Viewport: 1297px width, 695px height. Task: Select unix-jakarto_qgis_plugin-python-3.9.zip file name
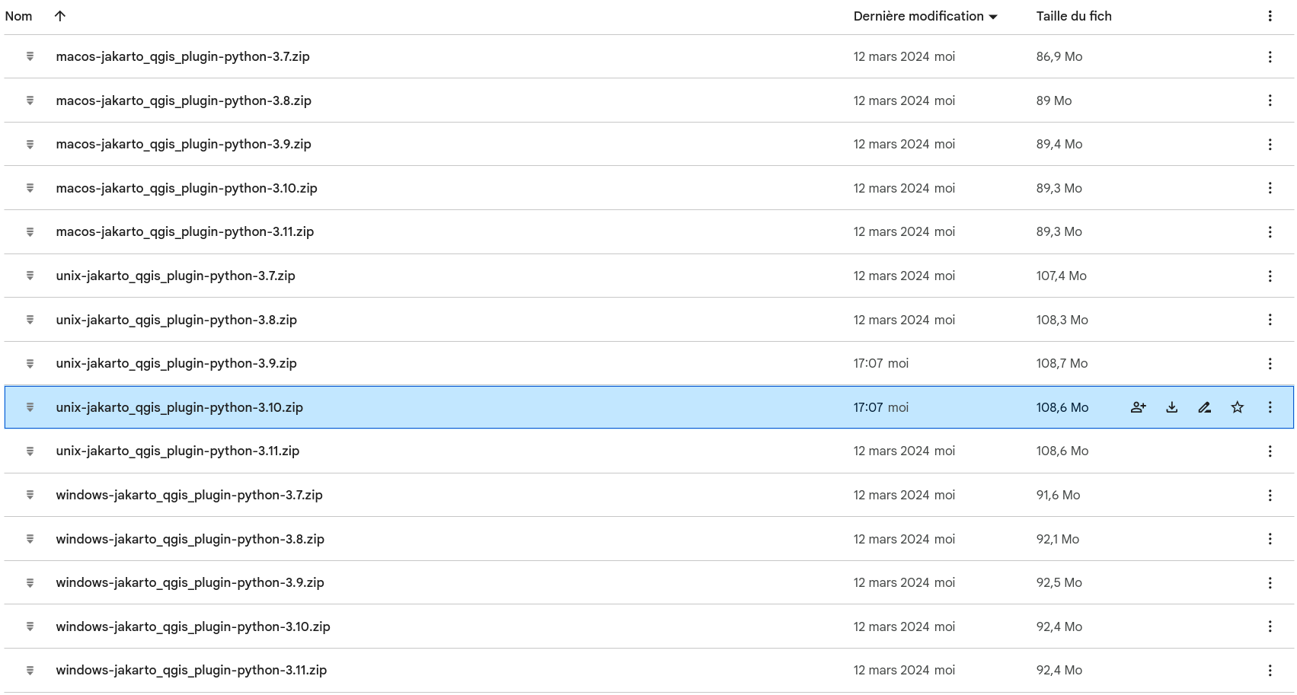click(177, 363)
